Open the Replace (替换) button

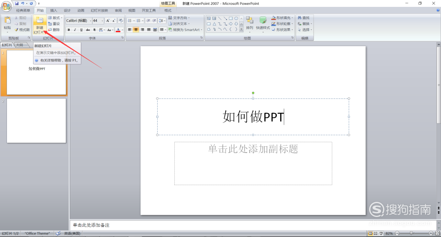click(305, 24)
